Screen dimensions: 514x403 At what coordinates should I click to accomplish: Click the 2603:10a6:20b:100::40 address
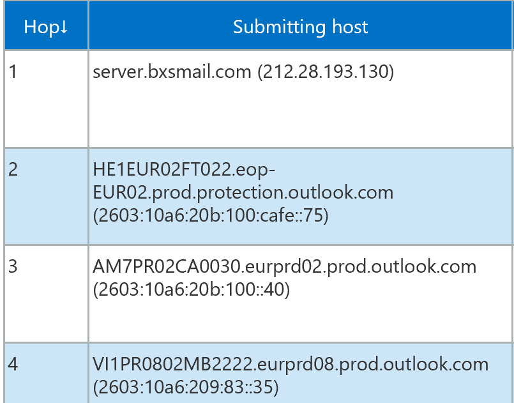pyautogui.click(x=192, y=289)
